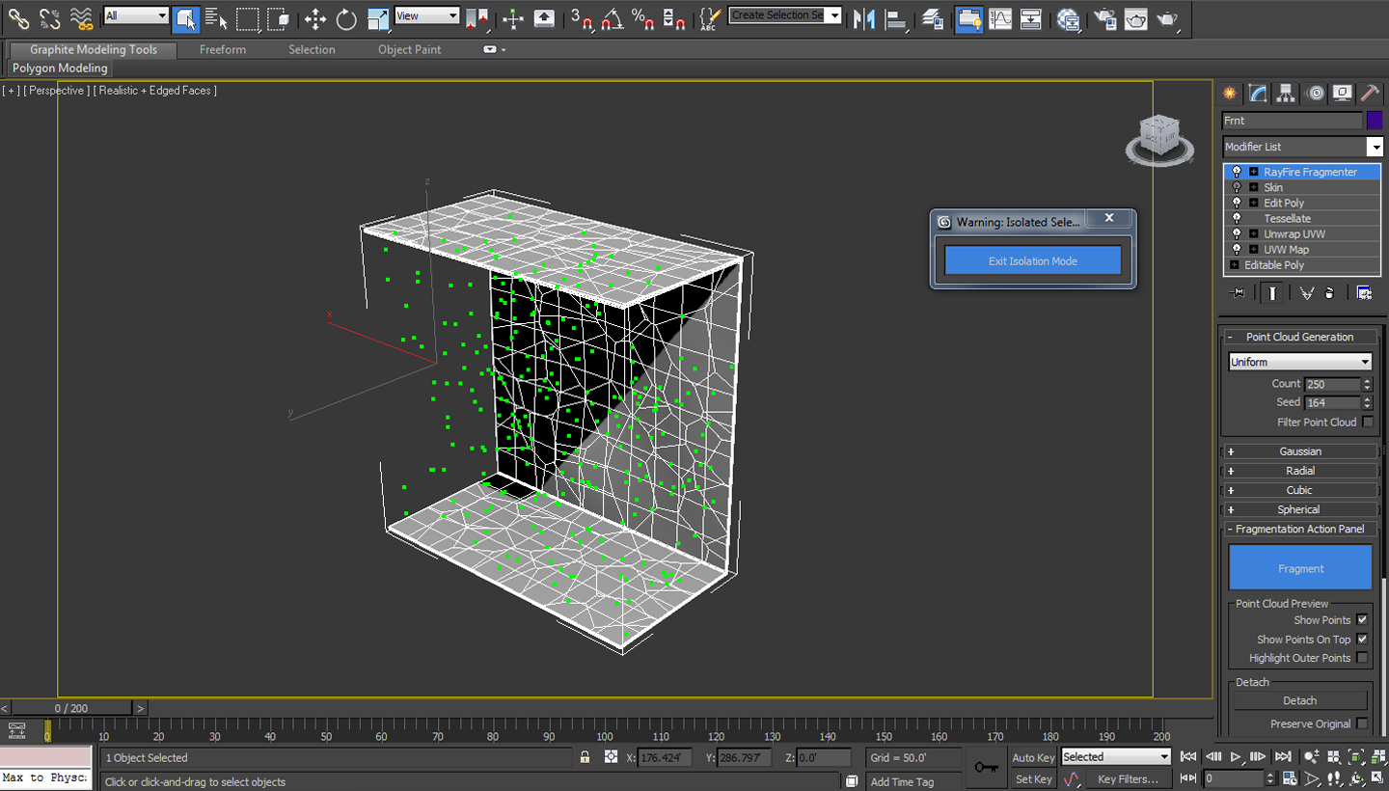Select the Rotate transform tool
The height and width of the screenshot is (791, 1389).
tap(346, 18)
